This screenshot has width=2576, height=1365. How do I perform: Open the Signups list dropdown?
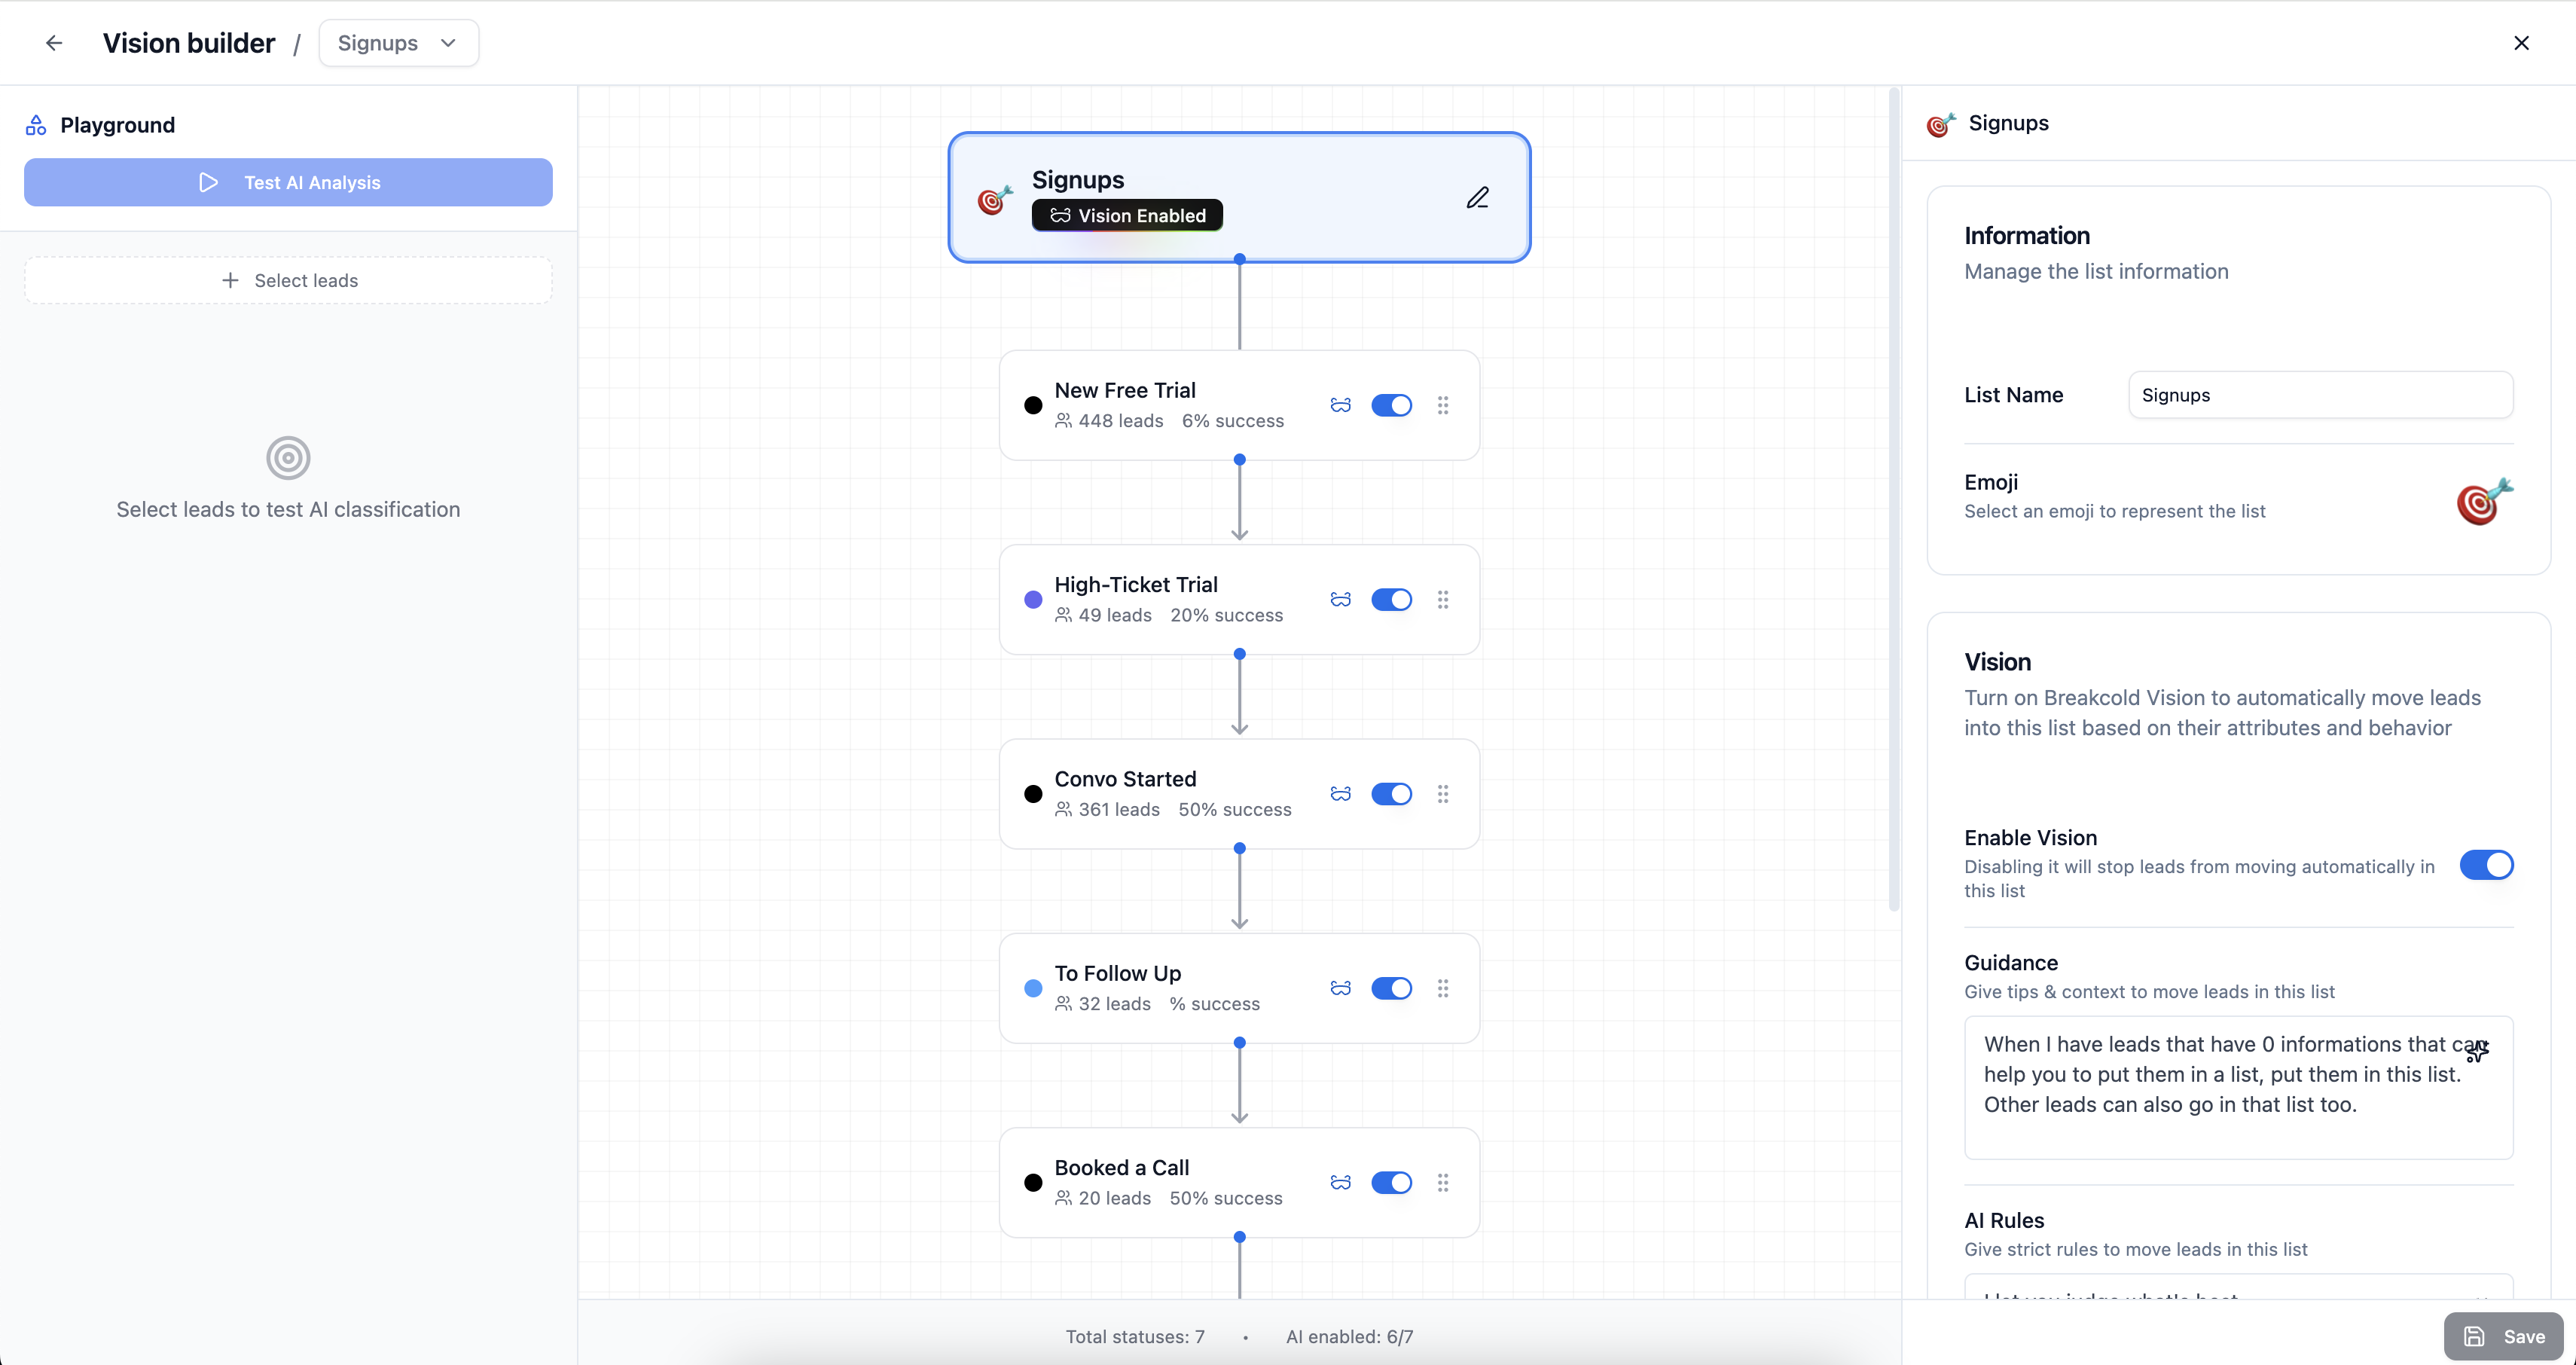pos(398,43)
